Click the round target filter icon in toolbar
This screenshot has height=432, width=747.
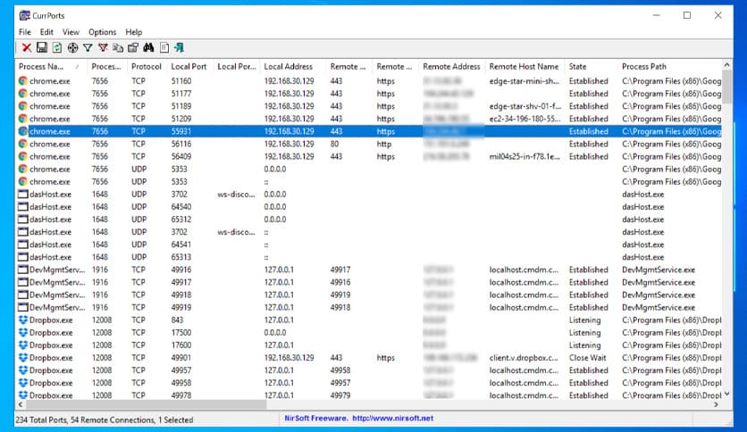(72, 47)
